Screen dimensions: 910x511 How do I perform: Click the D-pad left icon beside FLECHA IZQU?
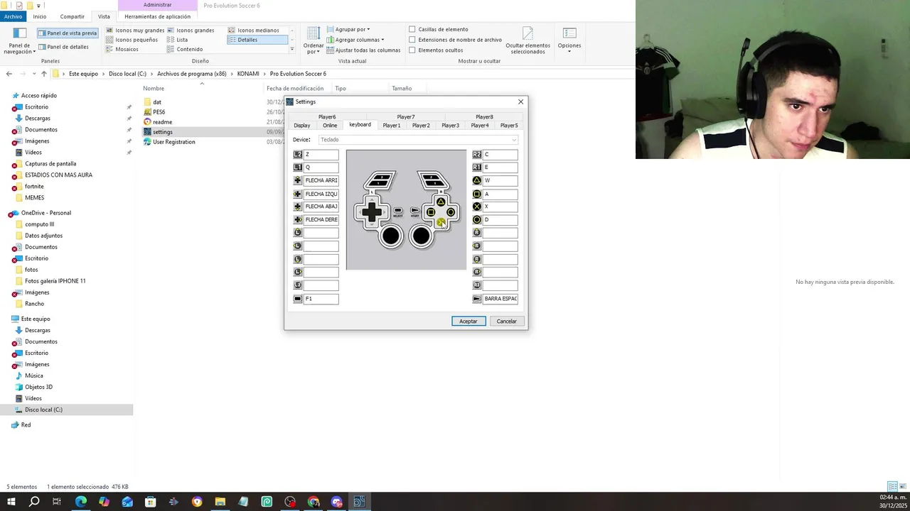click(x=298, y=194)
